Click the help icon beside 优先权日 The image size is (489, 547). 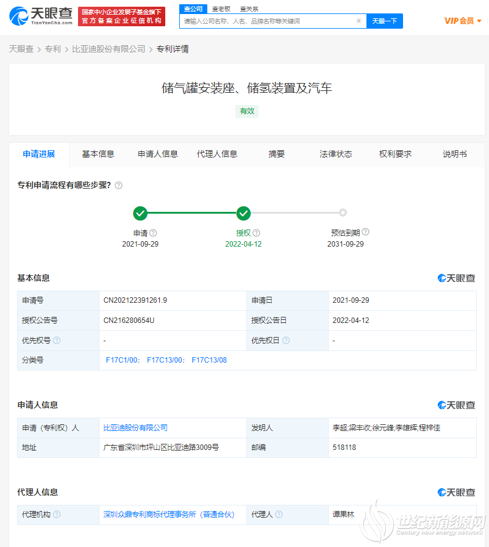[286, 341]
